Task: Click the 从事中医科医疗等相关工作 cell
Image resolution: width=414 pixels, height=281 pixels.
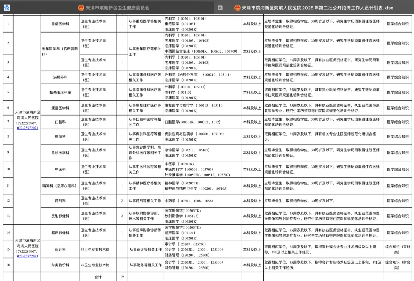Action: point(146,169)
